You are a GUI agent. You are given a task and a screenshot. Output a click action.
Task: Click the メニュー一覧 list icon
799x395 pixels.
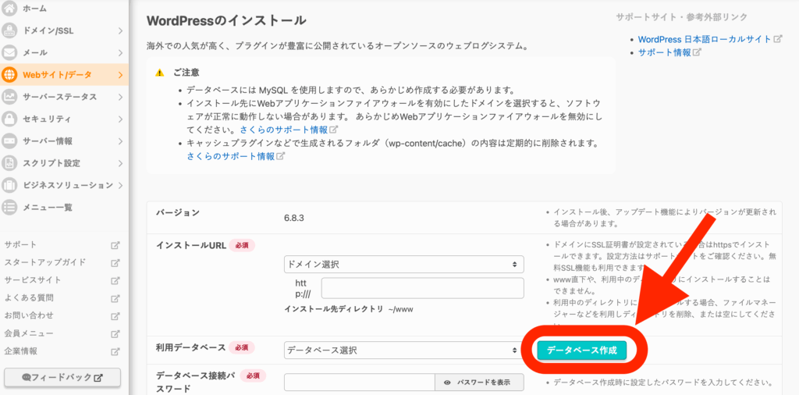[10, 207]
